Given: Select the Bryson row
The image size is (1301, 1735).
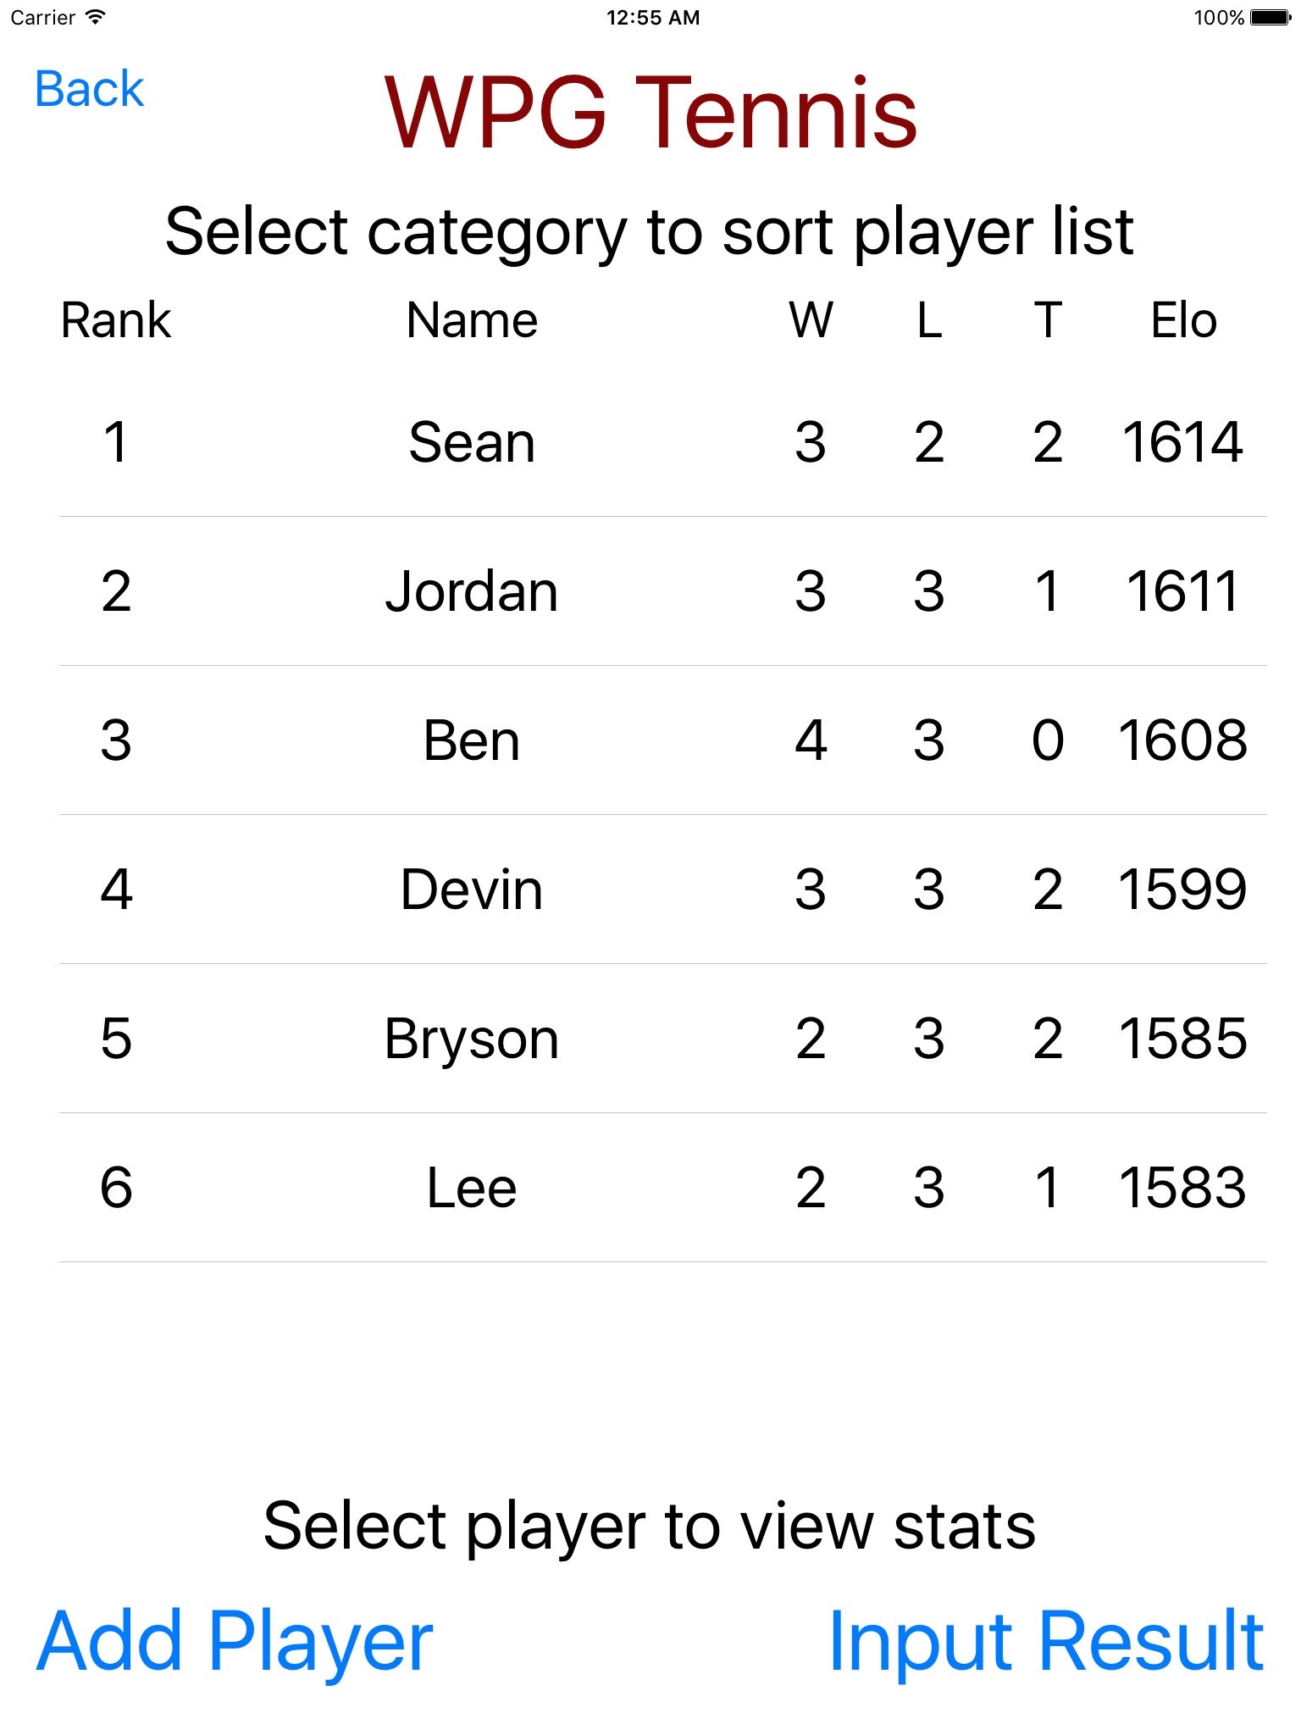Looking at the screenshot, I should tap(472, 1039).
